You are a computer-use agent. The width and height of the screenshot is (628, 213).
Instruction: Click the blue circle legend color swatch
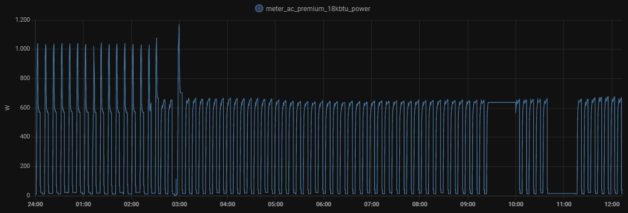[x=259, y=8]
